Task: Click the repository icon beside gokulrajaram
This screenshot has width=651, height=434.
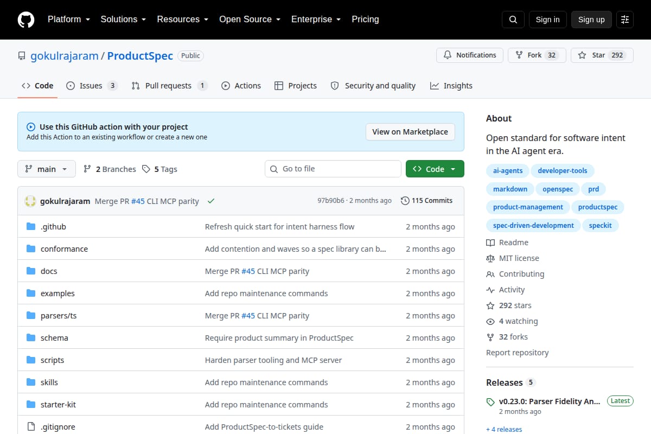Action: pyautogui.click(x=22, y=56)
